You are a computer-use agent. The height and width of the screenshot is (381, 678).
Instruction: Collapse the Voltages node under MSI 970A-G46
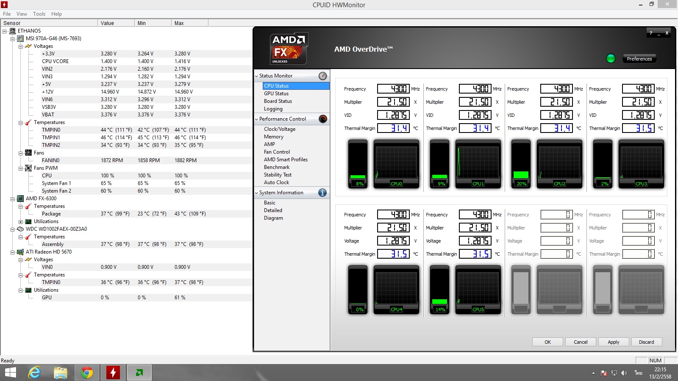(20, 46)
